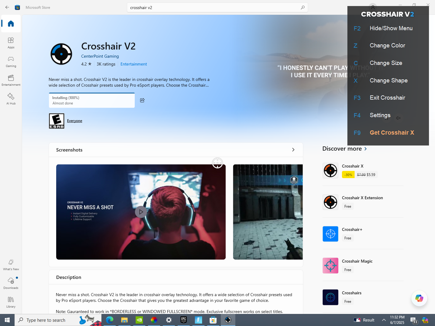435x326 pixels.
Task: Click the $5.59 price for Crosshair X
Action: coord(371,175)
